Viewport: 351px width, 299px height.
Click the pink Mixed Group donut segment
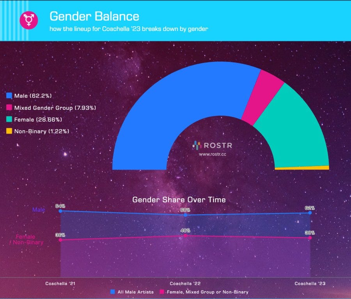click(x=263, y=98)
